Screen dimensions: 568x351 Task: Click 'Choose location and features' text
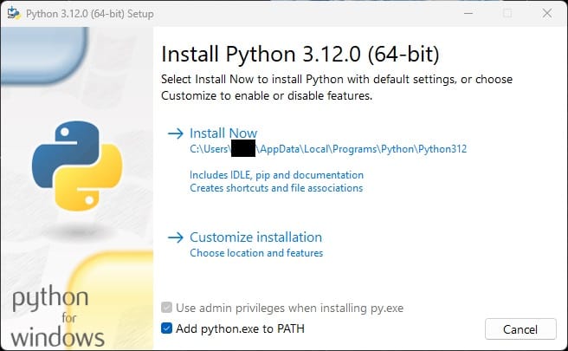tap(256, 253)
